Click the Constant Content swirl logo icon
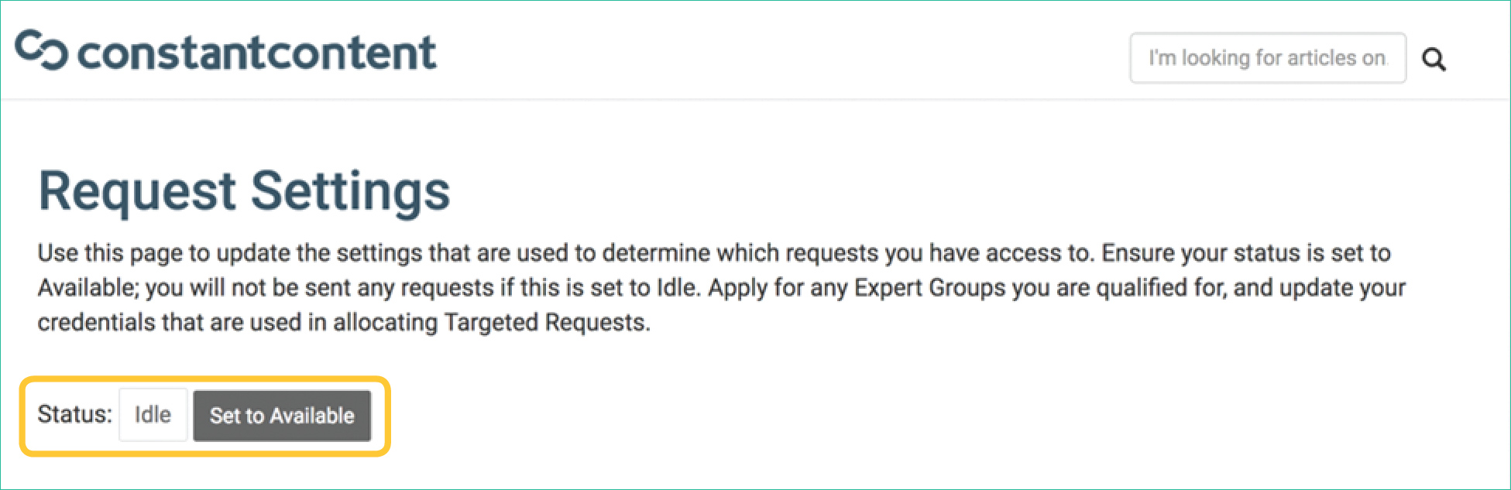The image size is (1511, 490). (42, 50)
